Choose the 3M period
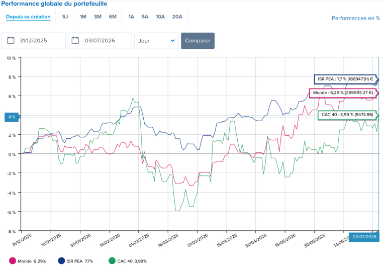The image size is (382, 267). 98,17
